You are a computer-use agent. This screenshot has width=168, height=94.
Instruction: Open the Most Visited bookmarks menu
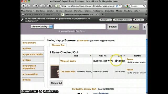[x=27, y=11]
